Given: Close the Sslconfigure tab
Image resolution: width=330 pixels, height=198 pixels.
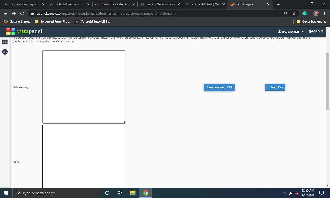Looking at the screenshot, I should pos(268,4).
